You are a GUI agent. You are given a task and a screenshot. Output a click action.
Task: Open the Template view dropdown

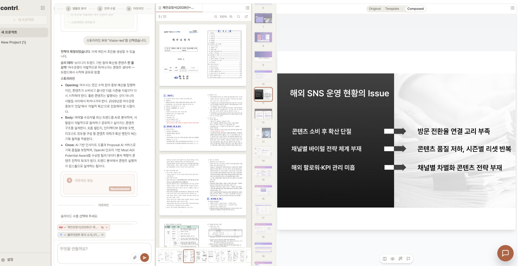394,9
